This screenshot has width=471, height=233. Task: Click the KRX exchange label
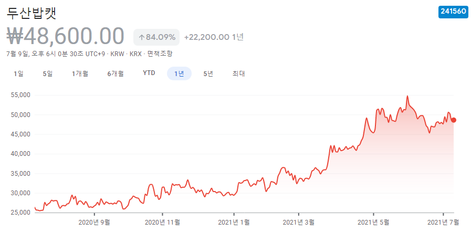pyautogui.click(x=135, y=54)
